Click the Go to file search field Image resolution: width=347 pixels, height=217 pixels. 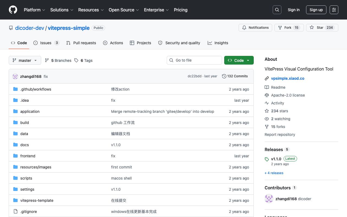[x=194, y=60]
